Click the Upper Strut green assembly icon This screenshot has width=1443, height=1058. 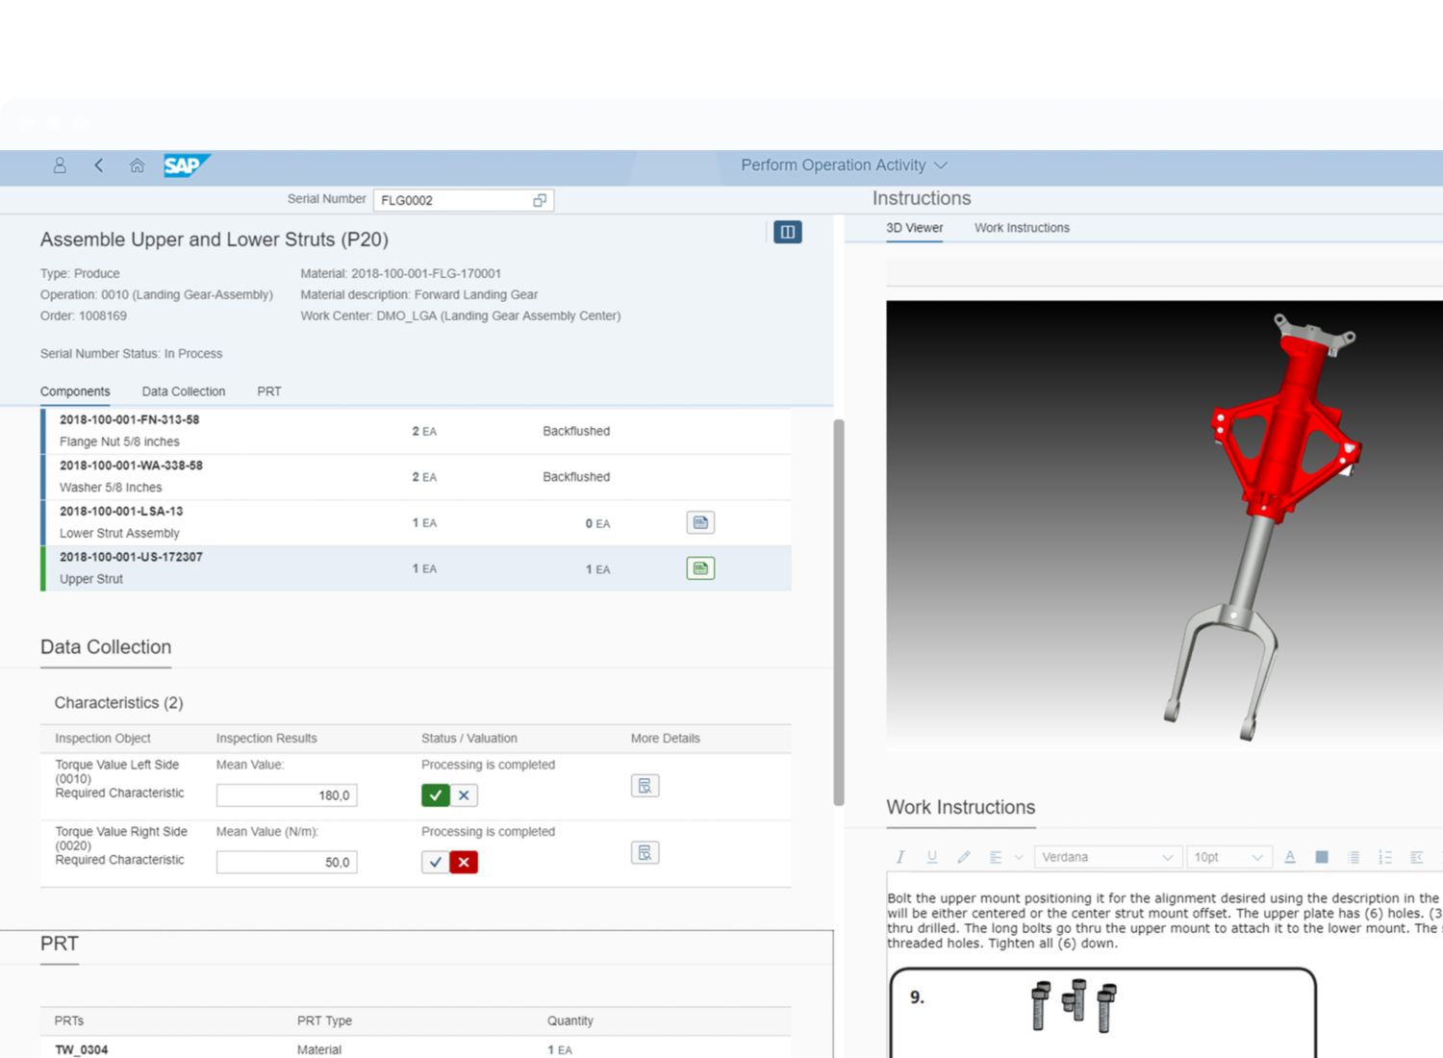[700, 568]
